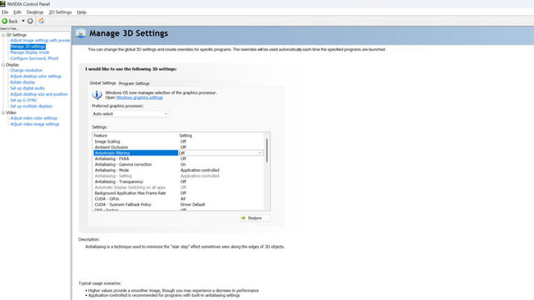Viewport: 534px width, 300px height.
Task: Open Set up digital audio
Action: tap(27, 88)
